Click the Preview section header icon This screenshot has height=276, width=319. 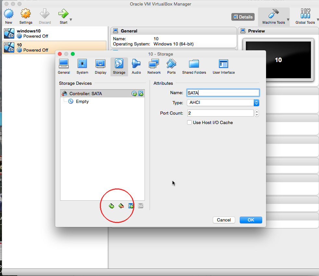(243, 31)
